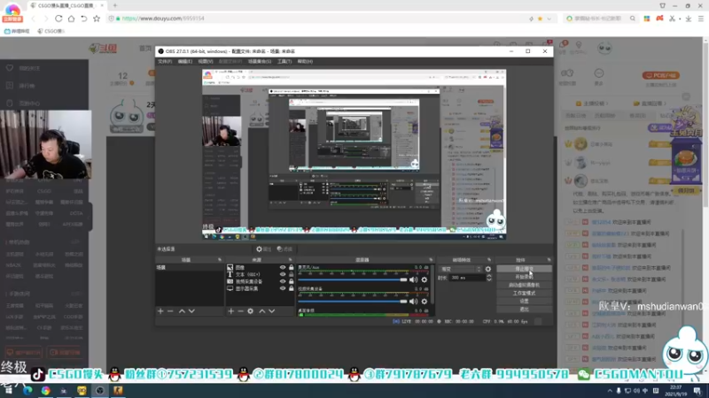Image resolution: width=709 pixels, height=398 pixels.
Task: Add a new scene with the plus icon in the Scenes panel
Action: (160, 311)
